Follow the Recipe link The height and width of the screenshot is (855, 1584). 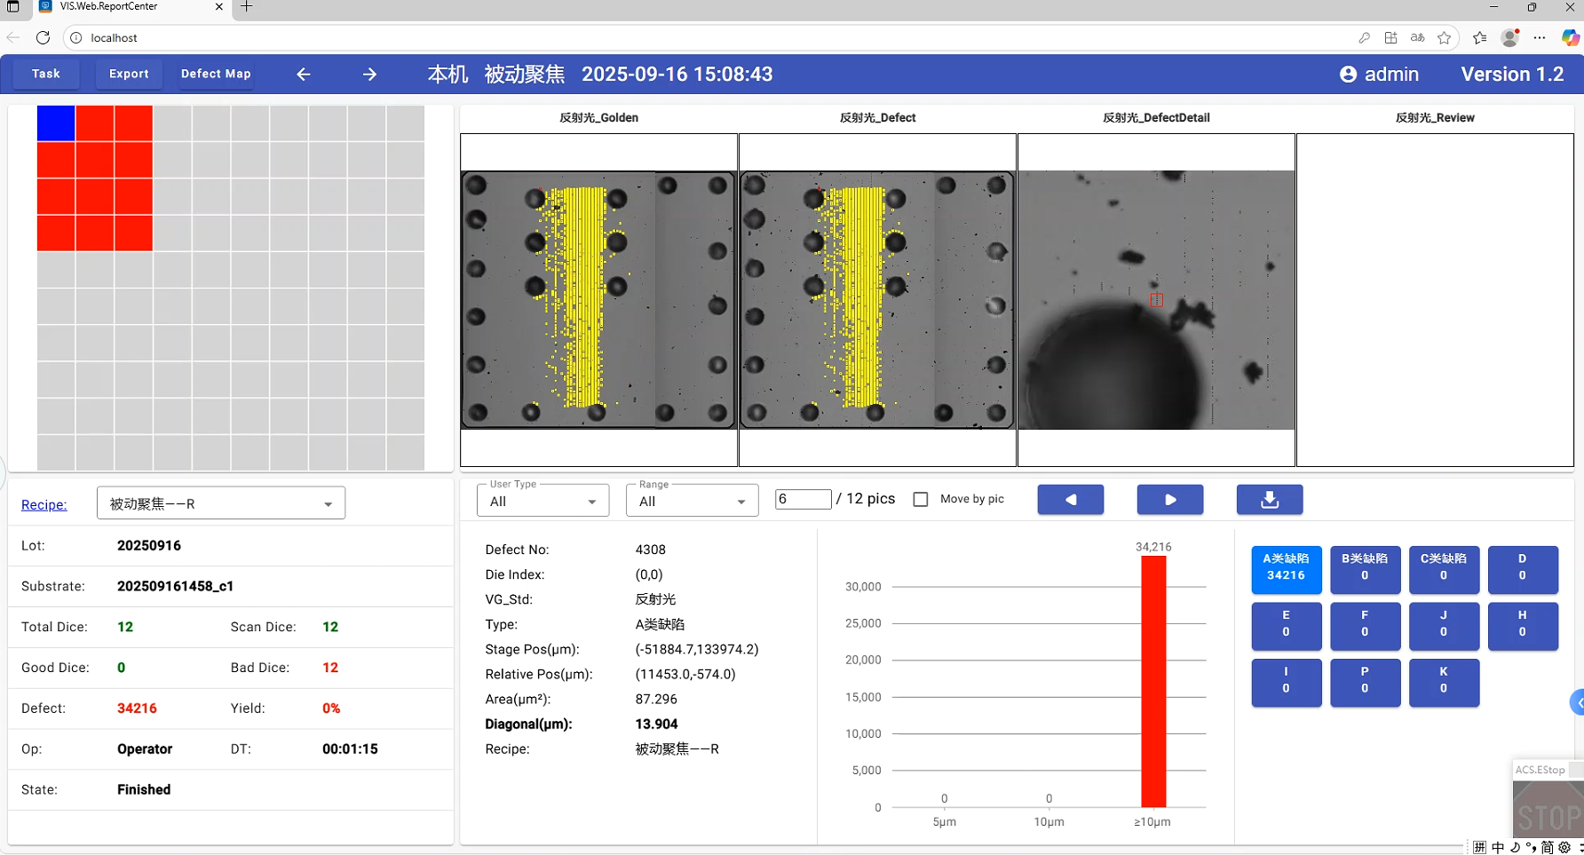click(x=44, y=504)
